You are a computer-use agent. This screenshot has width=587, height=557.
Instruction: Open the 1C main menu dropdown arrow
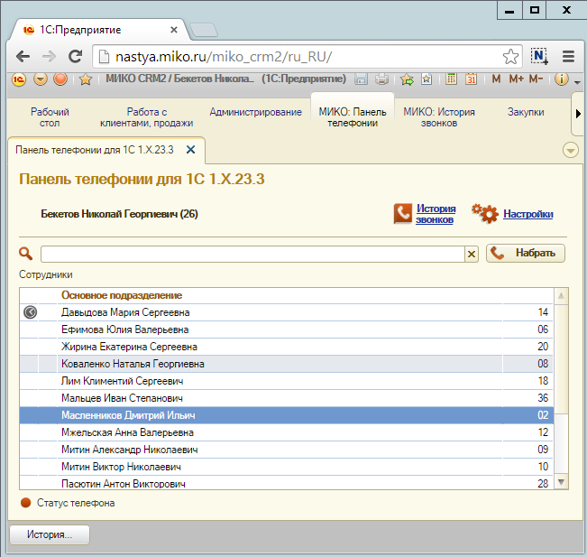tap(41, 79)
